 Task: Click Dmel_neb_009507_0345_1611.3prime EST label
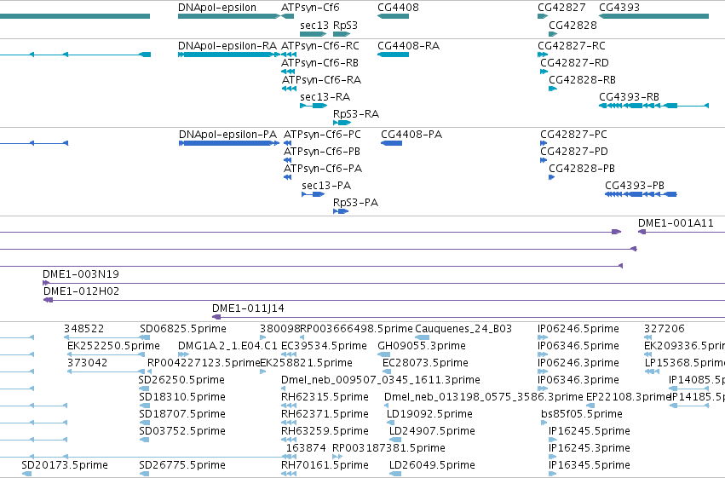pyautogui.click(x=381, y=381)
